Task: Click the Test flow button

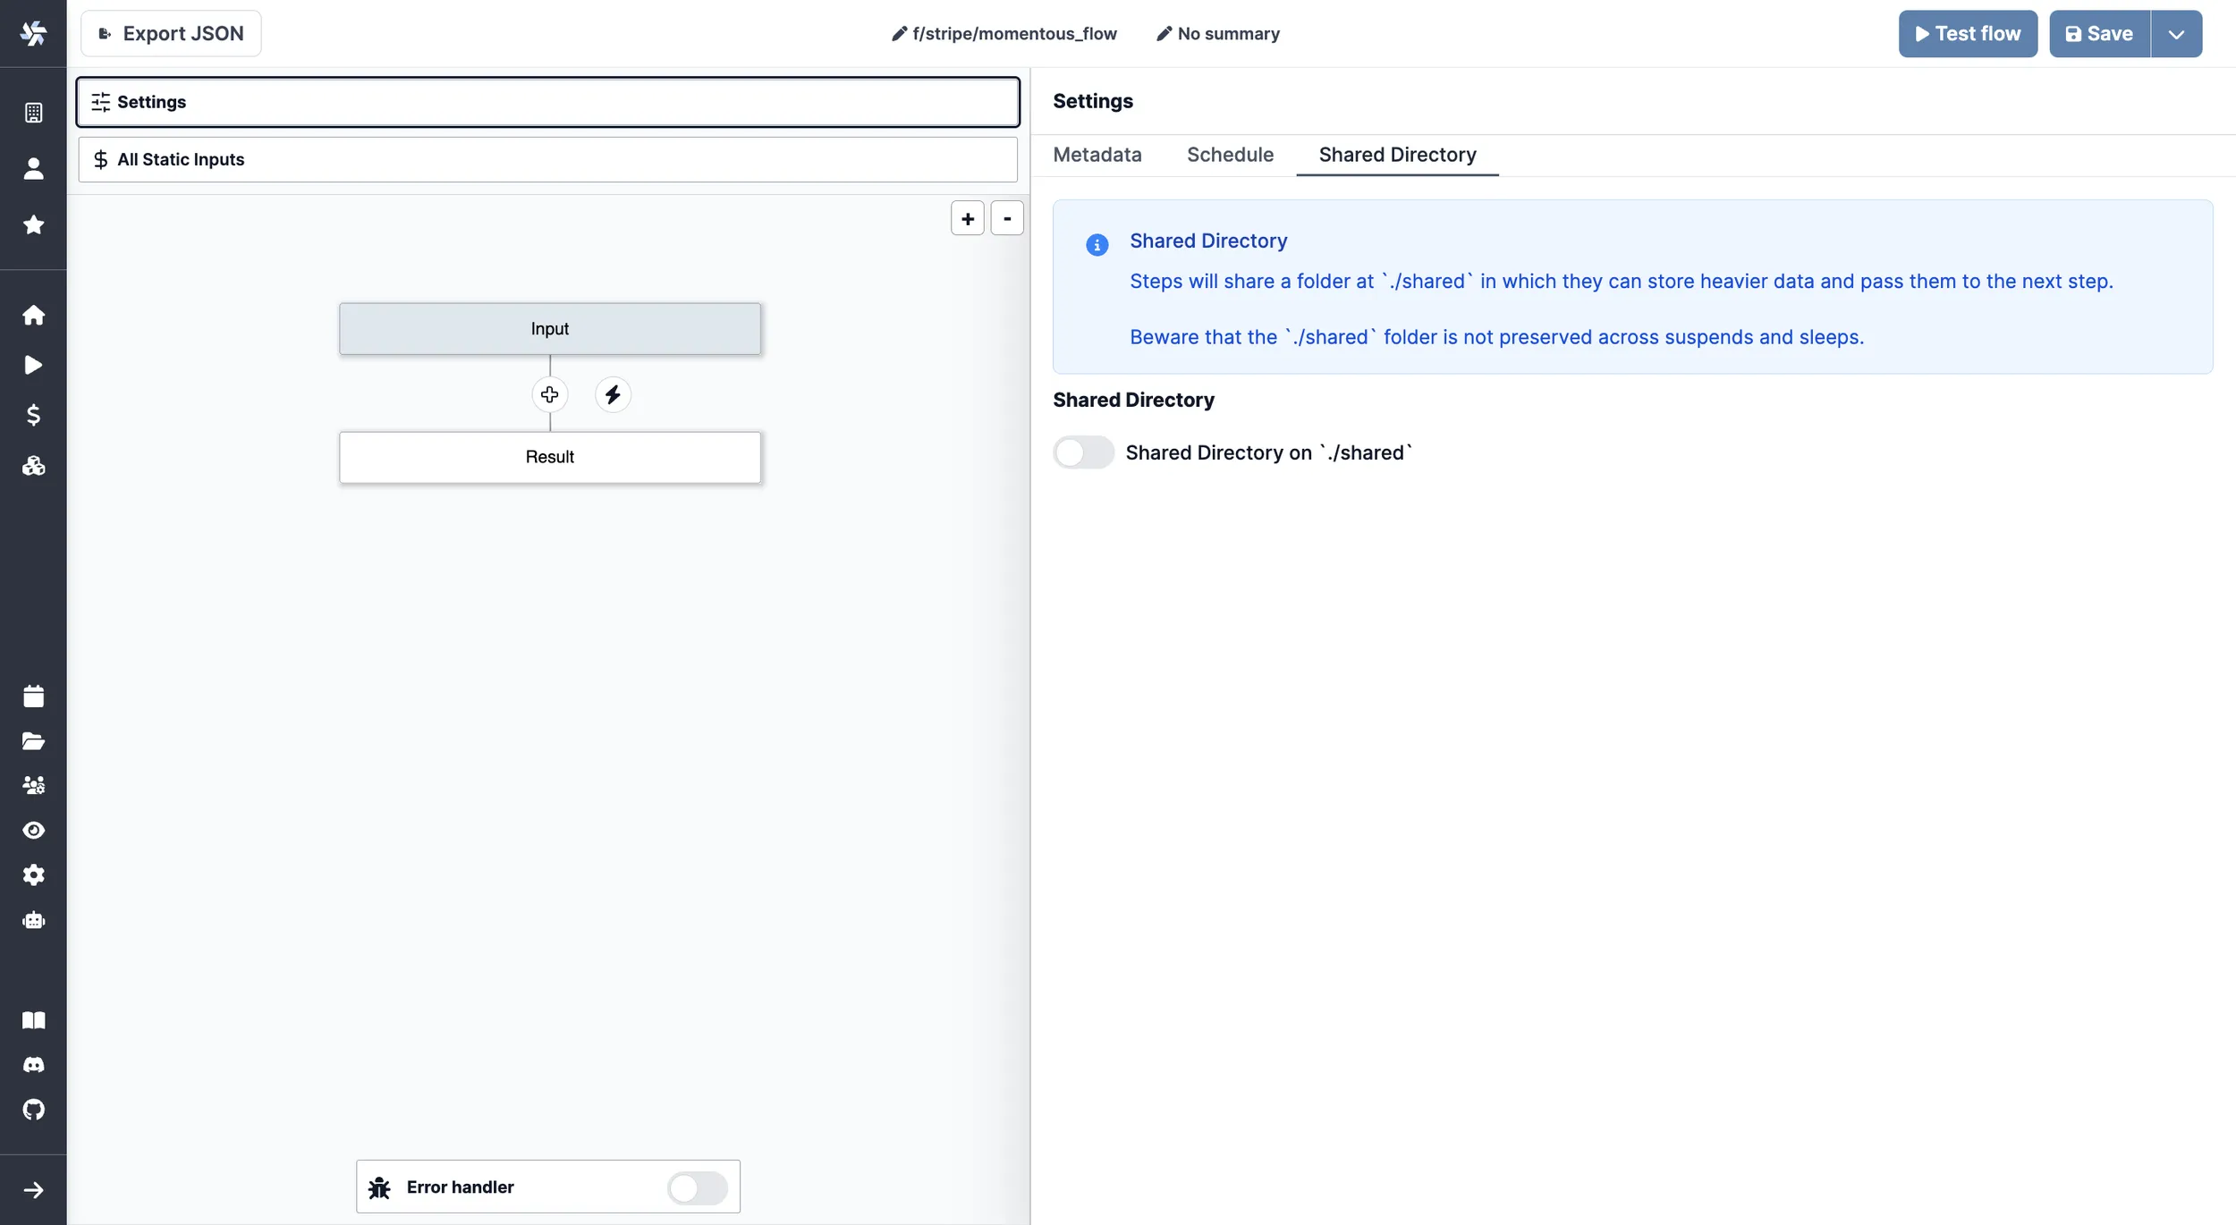Action: (x=1968, y=33)
